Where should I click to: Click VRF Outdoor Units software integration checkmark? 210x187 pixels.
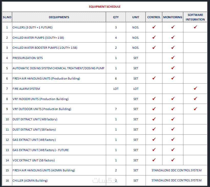(x=195, y=109)
